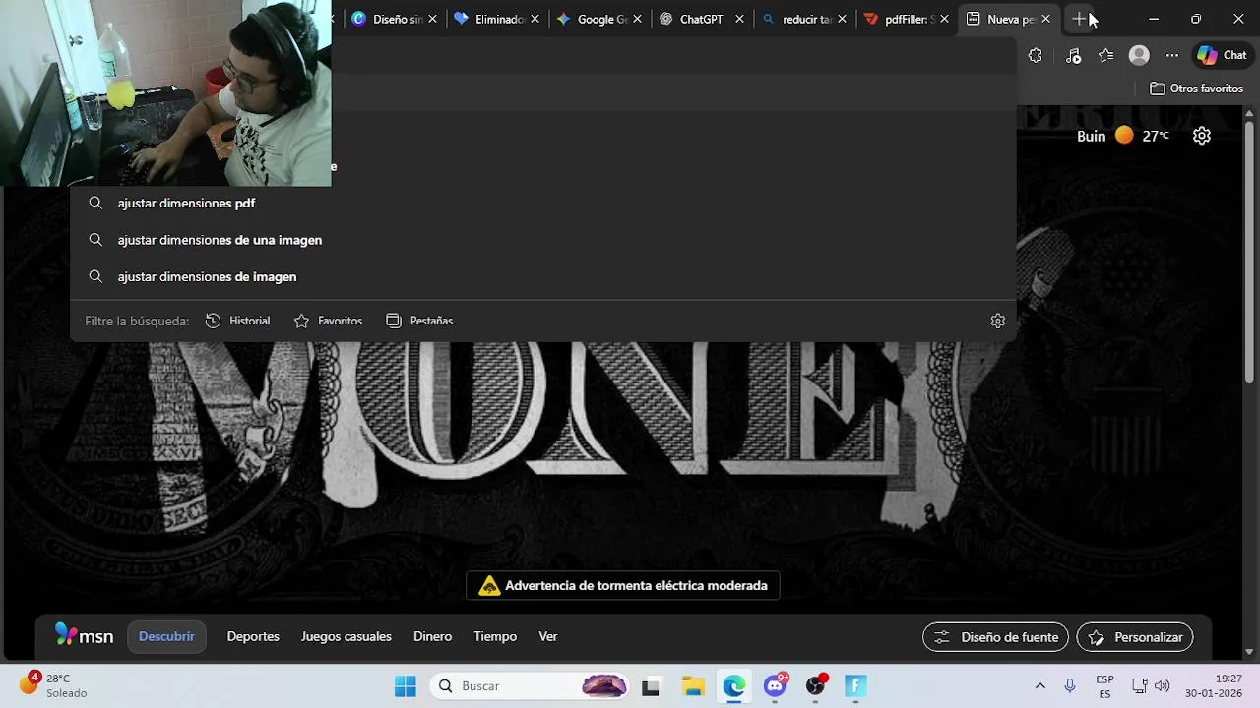
Task: Open storm warning Advertencia de tormenta eléctrica
Action: [623, 586]
